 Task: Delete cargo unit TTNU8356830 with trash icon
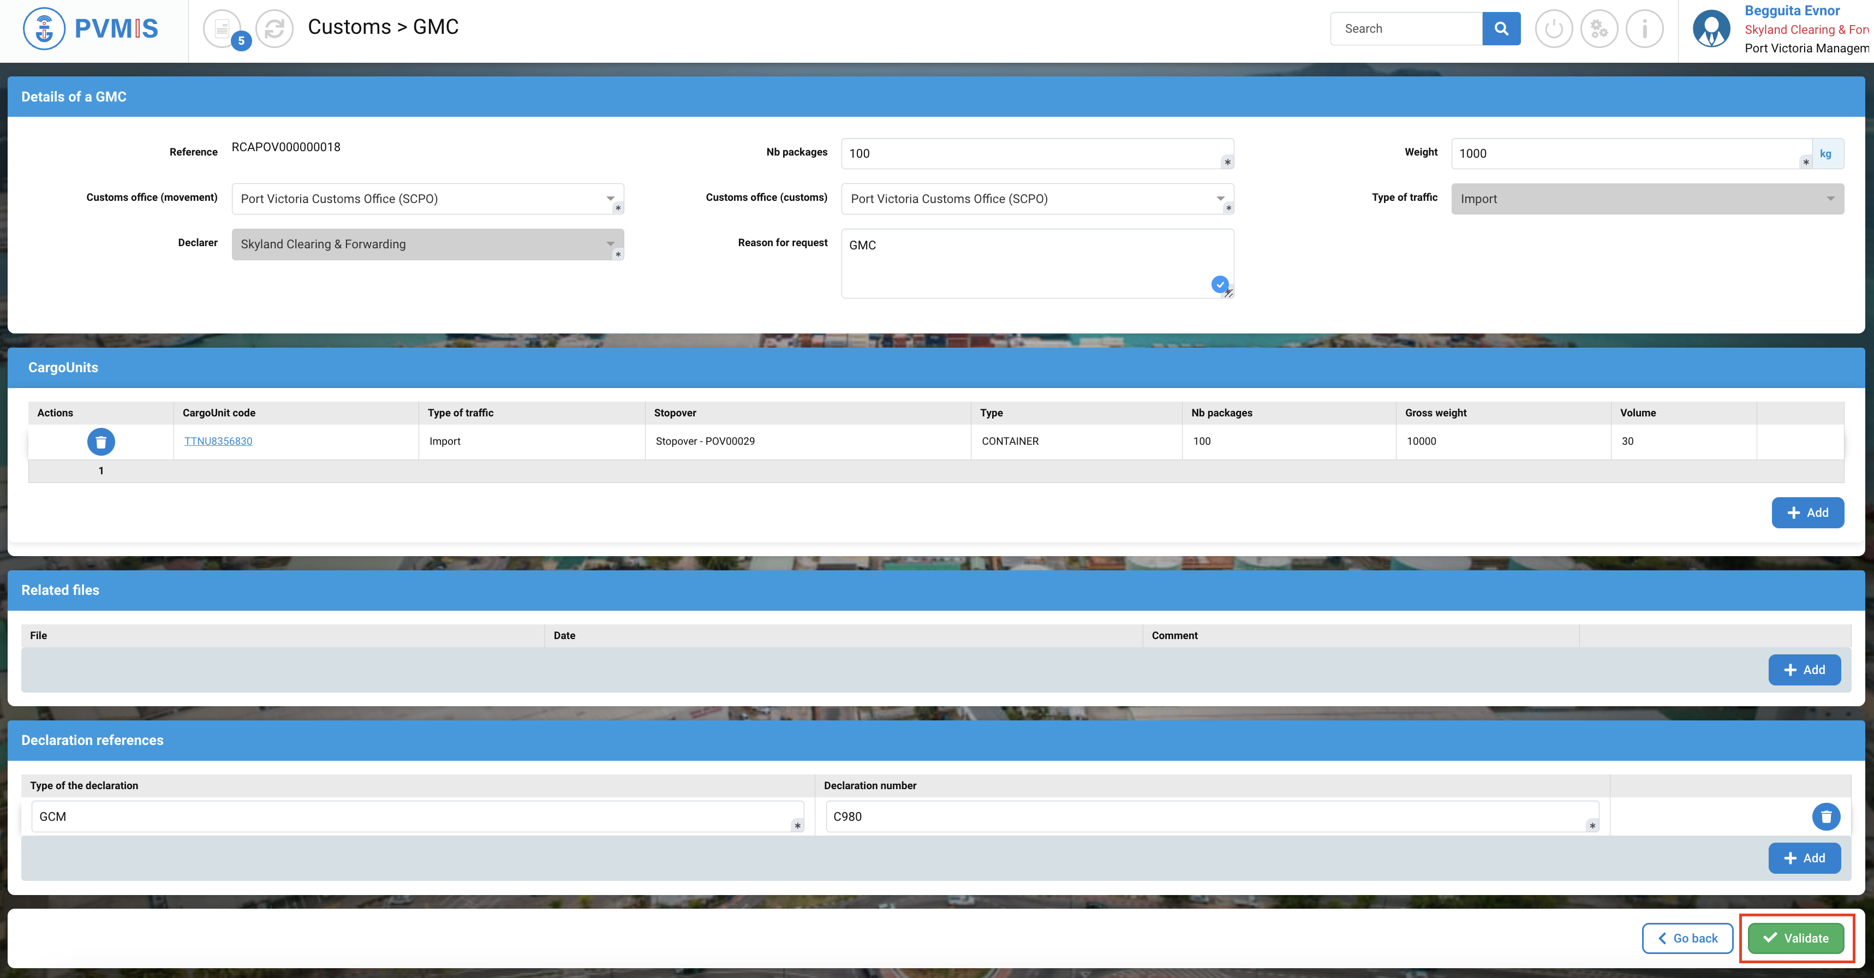pyautogui.click(x=101, y=442)
